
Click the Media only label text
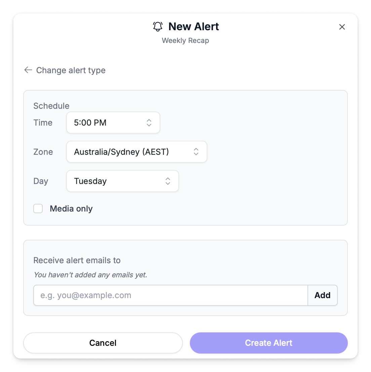click(x=71, y=208)
